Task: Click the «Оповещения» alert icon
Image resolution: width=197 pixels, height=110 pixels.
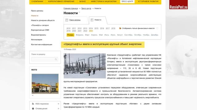Action: 33,109
